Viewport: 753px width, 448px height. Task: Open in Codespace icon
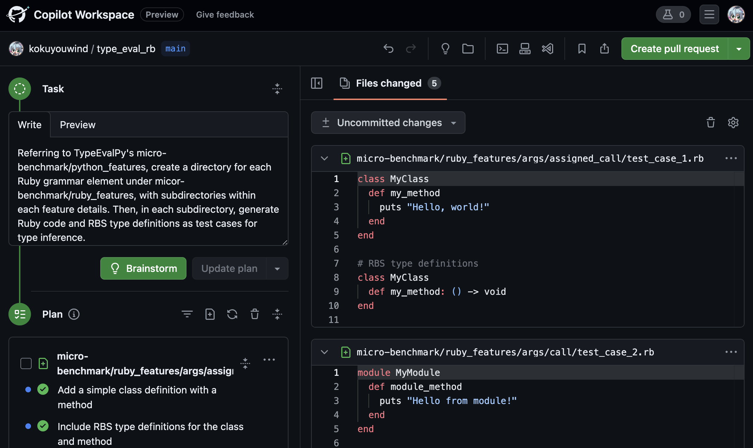coord(525,49)
